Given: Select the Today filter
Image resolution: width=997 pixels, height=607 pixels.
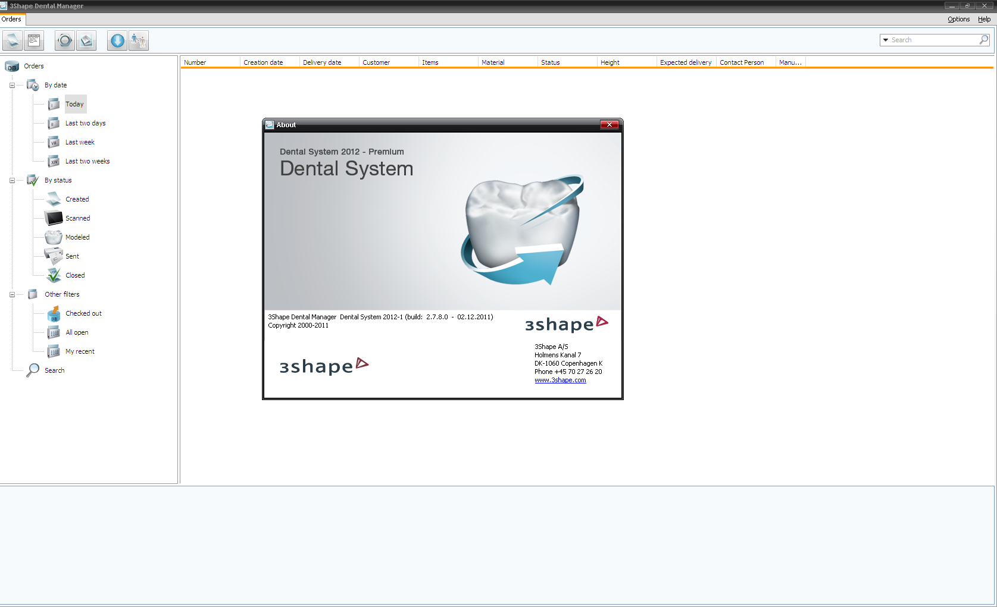Looking at the screenshot, I should pos(75,104).
